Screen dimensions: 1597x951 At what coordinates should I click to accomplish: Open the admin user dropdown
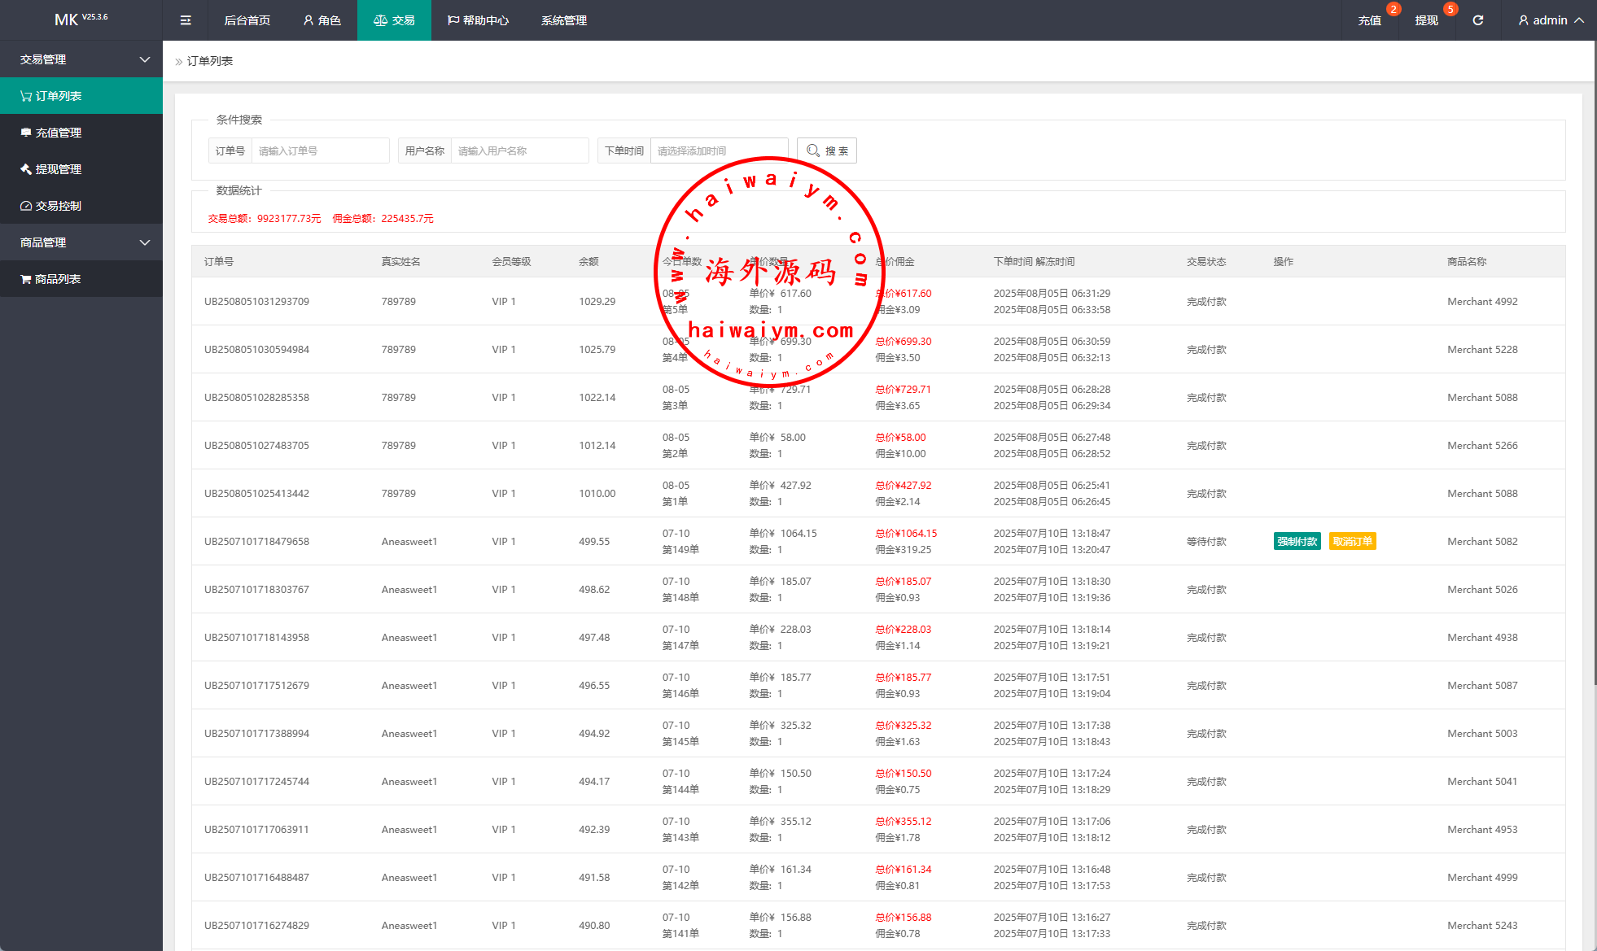coord(1550,20)
